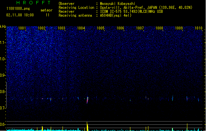Click the tallest yellow peak in the level graph

[x=87, y=126]
